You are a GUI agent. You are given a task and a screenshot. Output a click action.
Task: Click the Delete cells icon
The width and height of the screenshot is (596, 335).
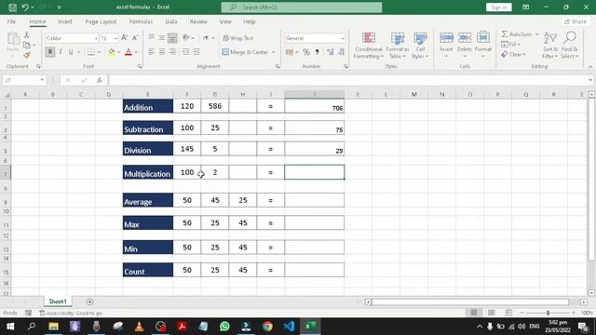[x=465, y=37]
